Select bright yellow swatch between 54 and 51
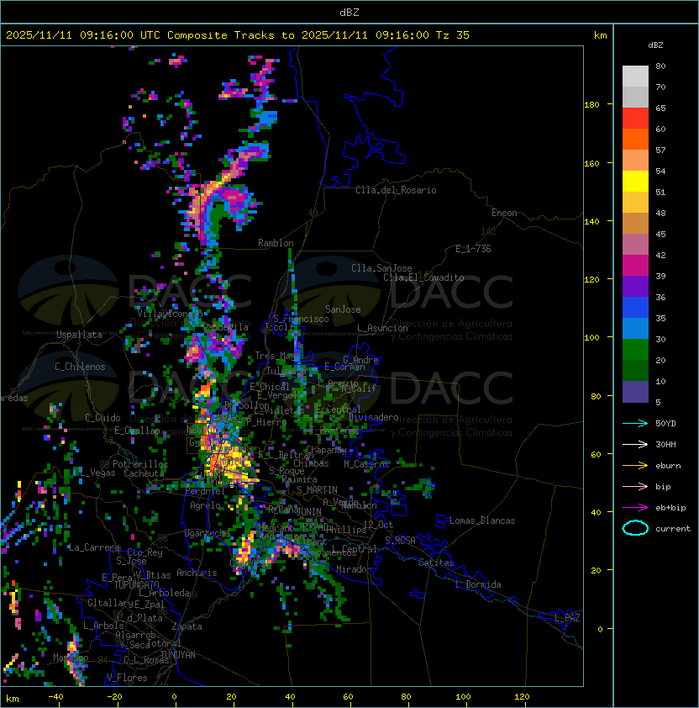 pyautogui.click(x=635, y=182)
